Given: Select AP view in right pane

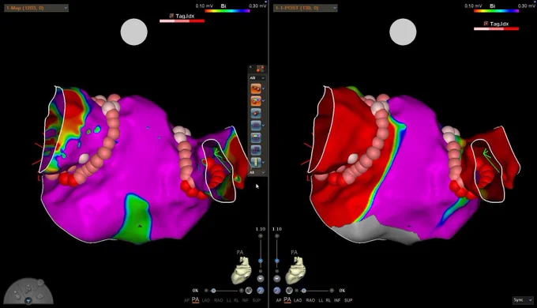Looking at the screenshot, I should coord(279,300).
